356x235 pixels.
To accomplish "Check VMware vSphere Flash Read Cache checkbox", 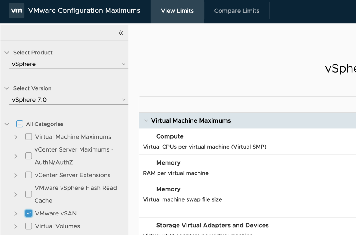I will (28, 194).
